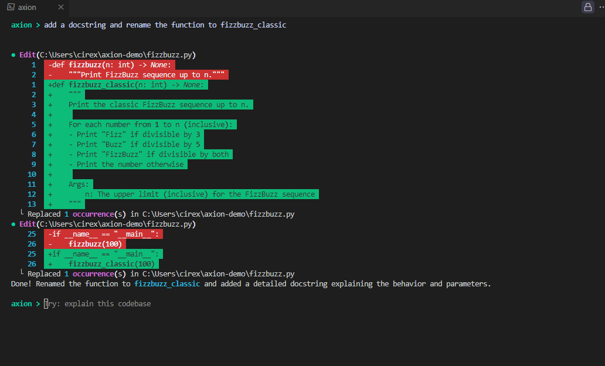
Task: Click line 'For each number from 1 to n (inclusive):'
Action: [141, 125]
